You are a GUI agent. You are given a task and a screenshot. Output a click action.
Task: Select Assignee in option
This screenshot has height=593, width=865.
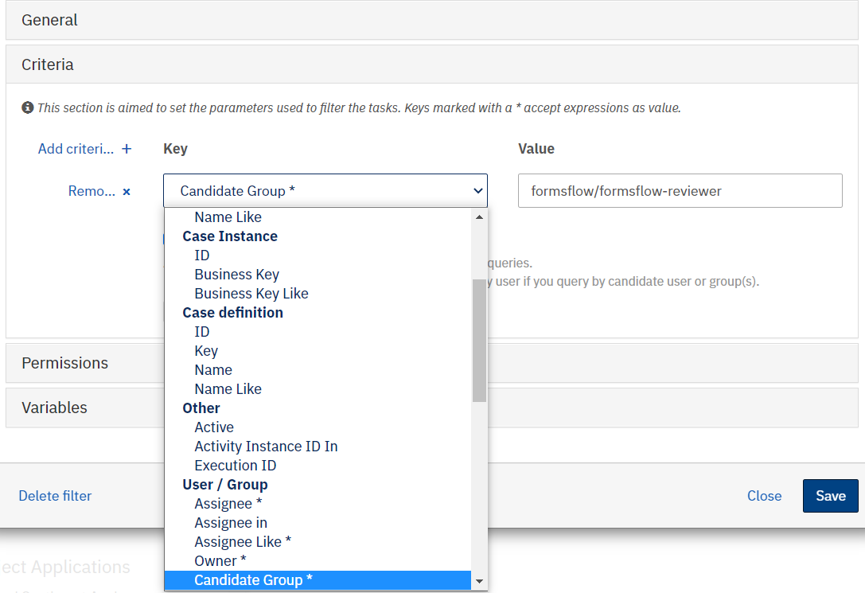click(318, 523)
